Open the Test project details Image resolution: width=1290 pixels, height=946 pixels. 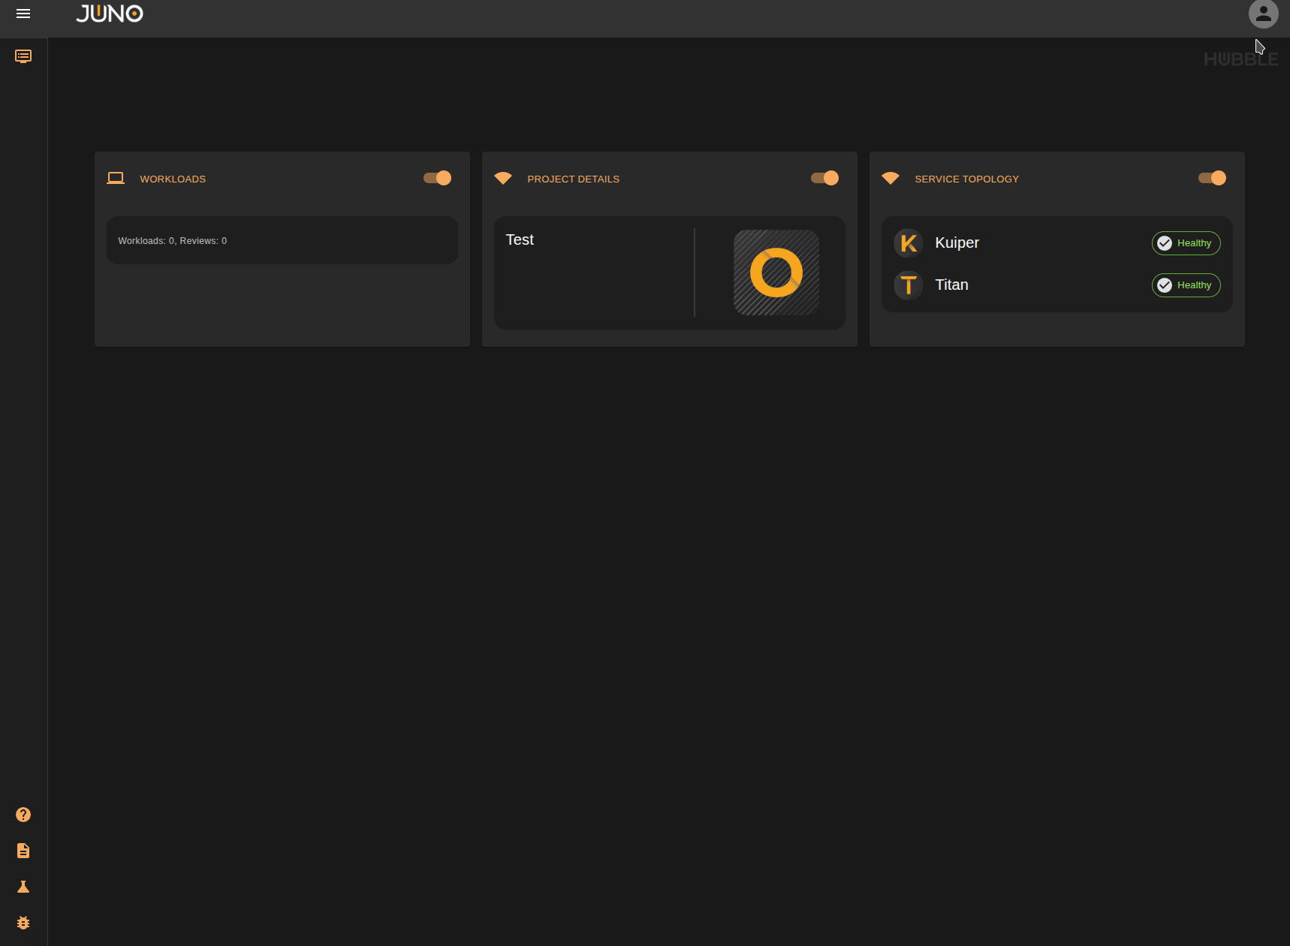point(520,240)
